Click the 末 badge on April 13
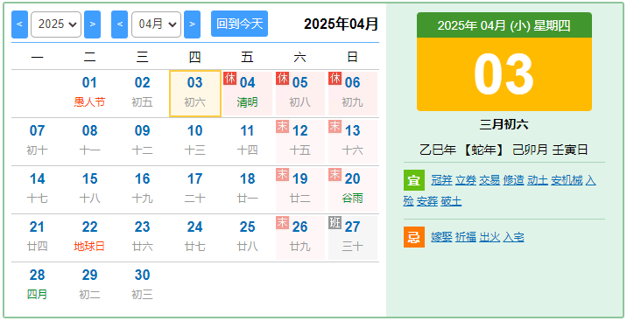627x321 pixels. [x=335, y=127]
